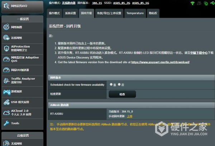Click the 固件版本 section header
215x146 pixels.
(x=132, y=78)
